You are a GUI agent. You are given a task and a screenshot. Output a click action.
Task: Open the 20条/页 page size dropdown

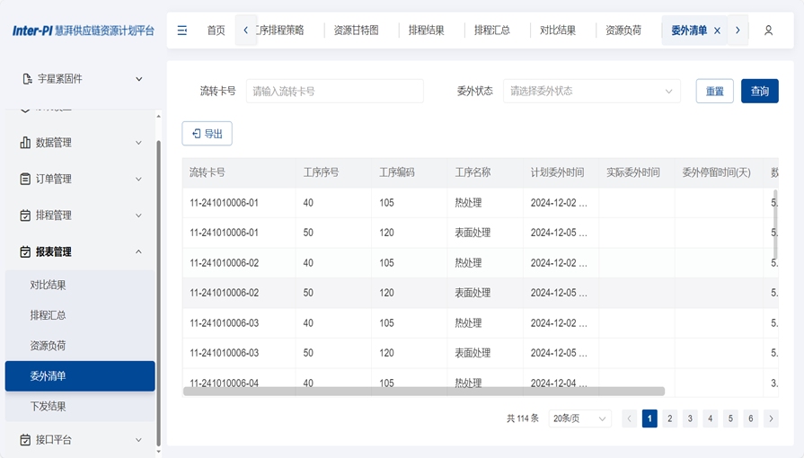click(579, 418)
